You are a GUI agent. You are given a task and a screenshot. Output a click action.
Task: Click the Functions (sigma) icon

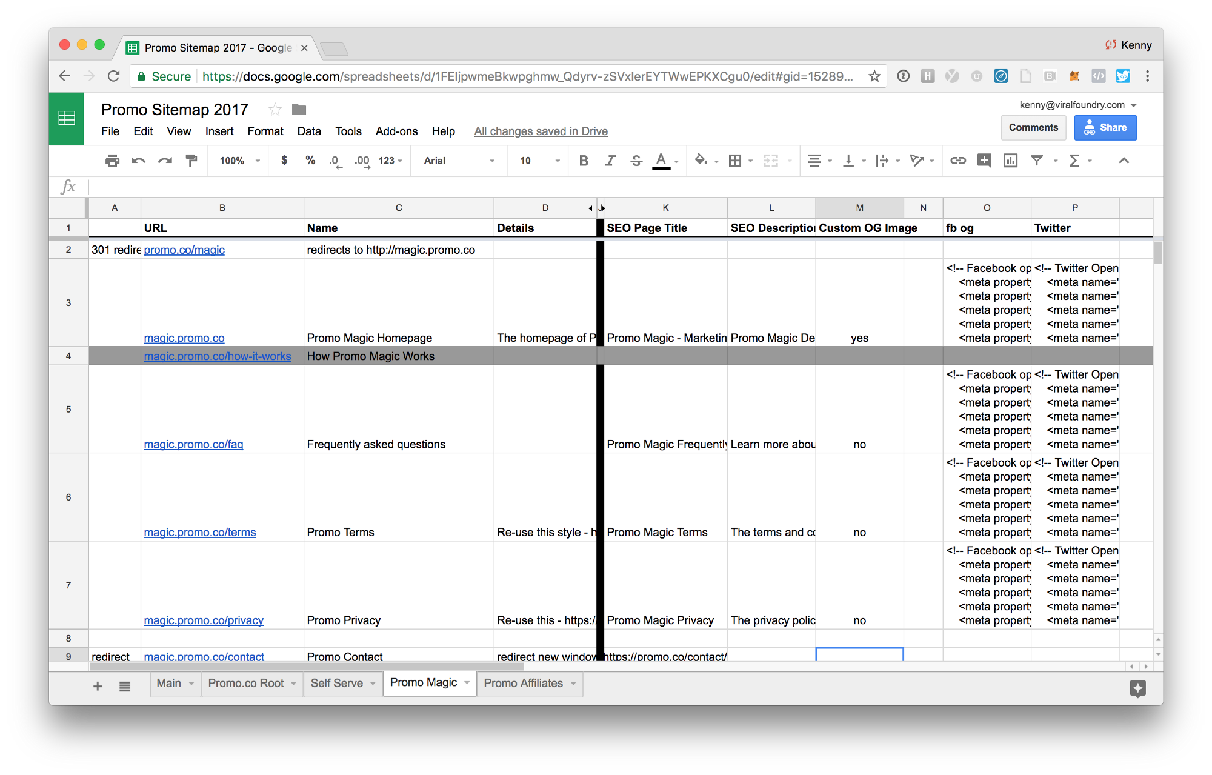tap(1076, 161)
